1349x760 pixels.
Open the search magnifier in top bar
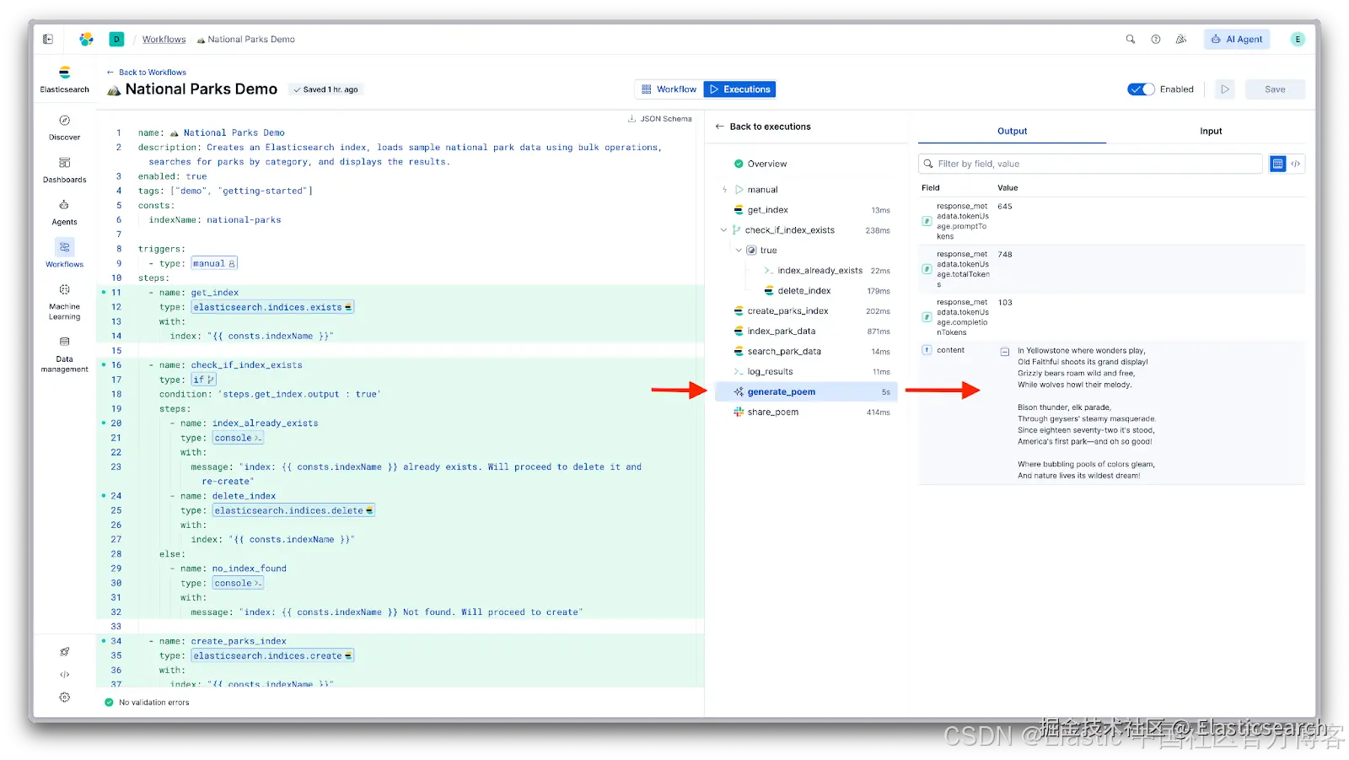1130,39
